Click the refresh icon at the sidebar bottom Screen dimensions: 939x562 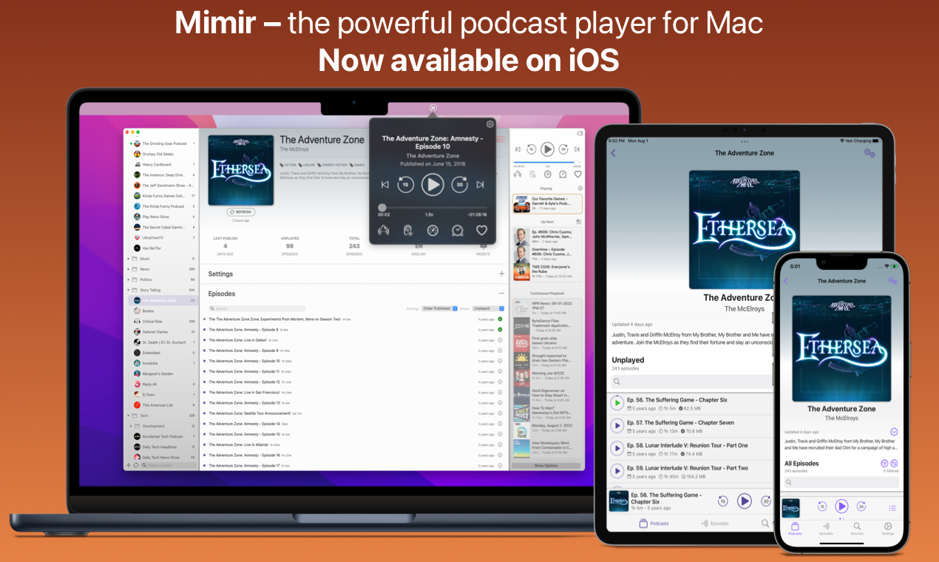tap(136, 465)
